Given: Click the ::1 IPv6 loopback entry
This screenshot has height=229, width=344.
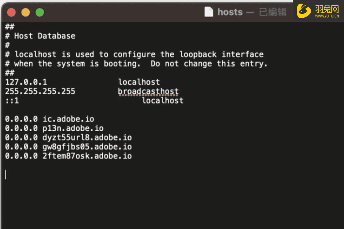Looking at the screenshot, I should coord(12,101).
